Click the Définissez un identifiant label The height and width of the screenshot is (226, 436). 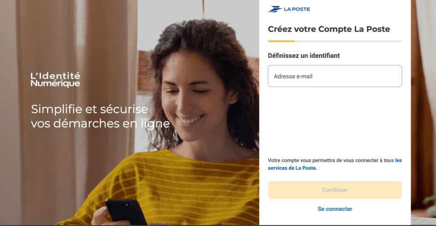pyautogui.click(x=304, y=56)
